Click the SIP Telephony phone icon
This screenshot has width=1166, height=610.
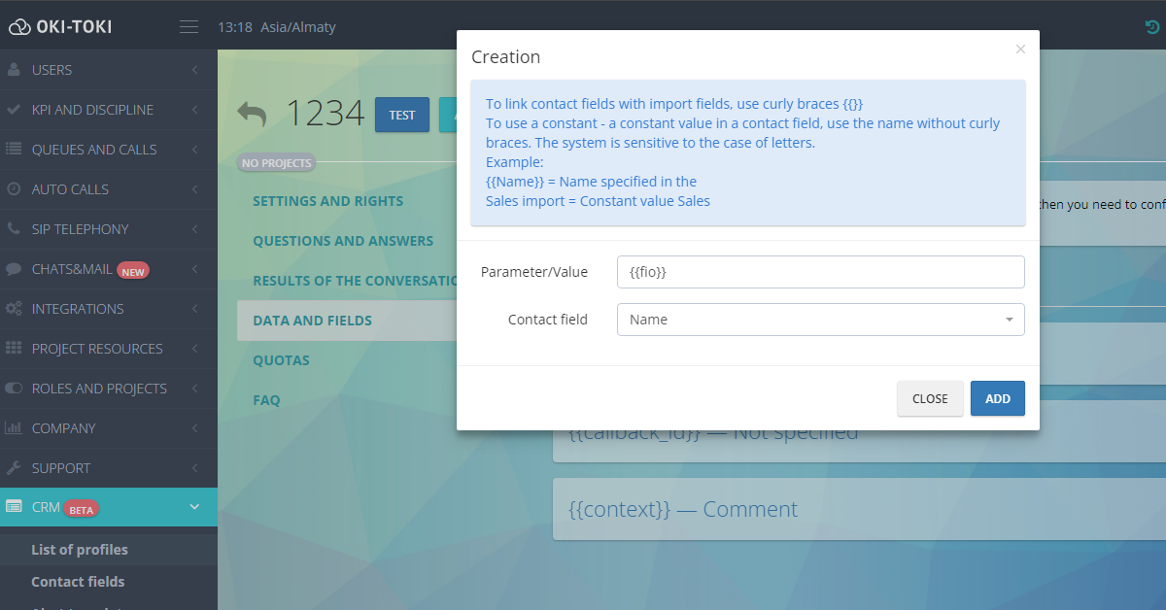(x=14, y=229)
